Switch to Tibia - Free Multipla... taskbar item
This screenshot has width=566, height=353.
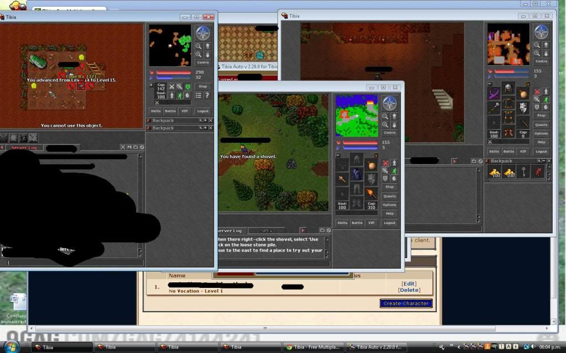(x=313, y=347)
